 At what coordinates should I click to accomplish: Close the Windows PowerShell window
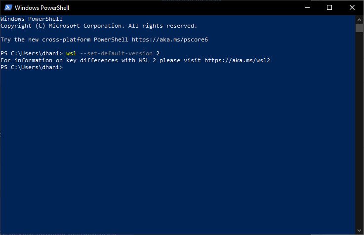coord(352,7)
